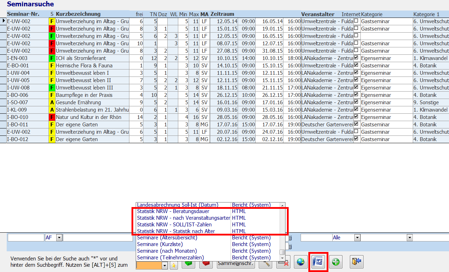
Task: Select 'Statistik NRW - Beratungsdauer' report entry
Action: tap(173, 211)
